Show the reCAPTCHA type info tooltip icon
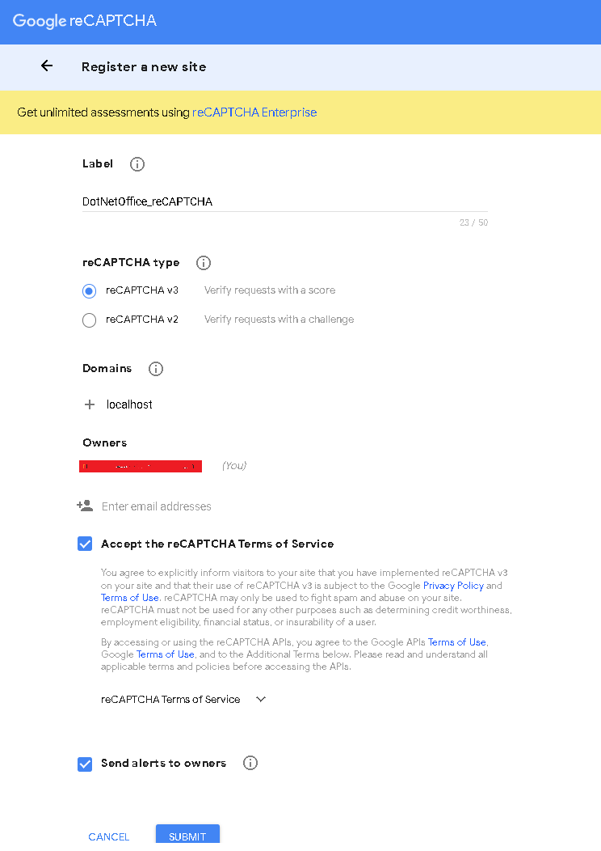The image size is (601, 851). point(204,263)
